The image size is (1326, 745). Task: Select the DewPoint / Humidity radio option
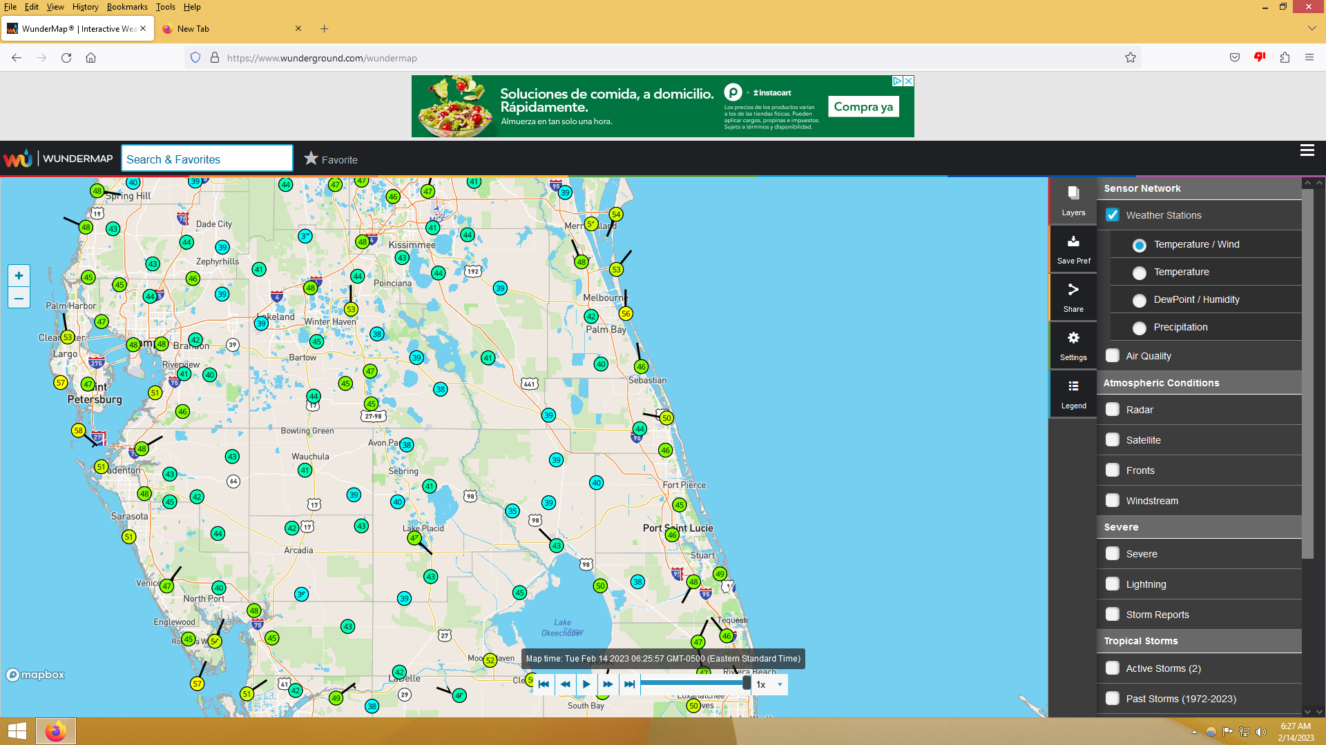[1140, 300]
